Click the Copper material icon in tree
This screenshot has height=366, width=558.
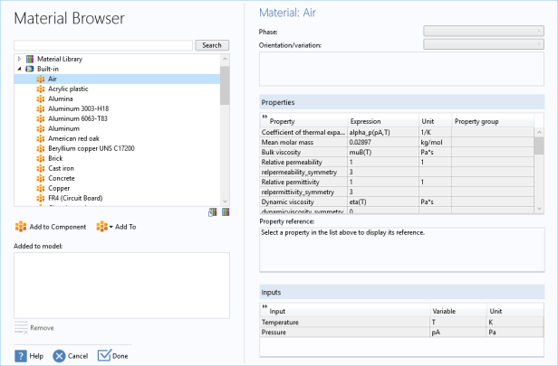pyautogui.click(x=40, y=188)
